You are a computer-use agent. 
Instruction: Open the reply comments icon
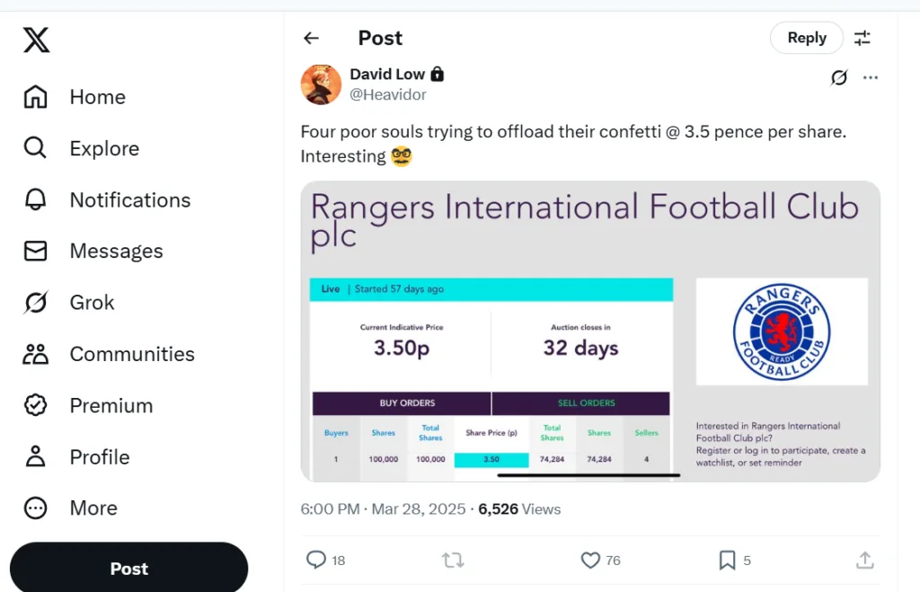click(316, 561)
